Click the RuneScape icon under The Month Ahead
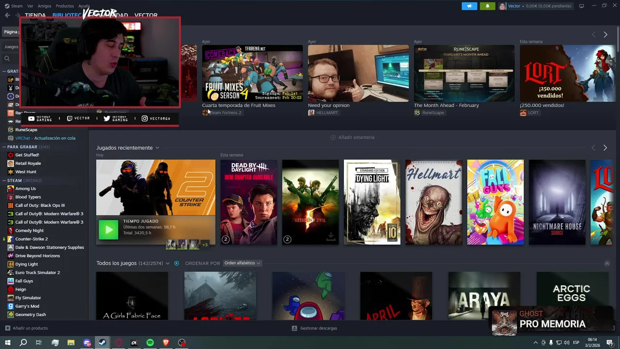 [417, 112]
